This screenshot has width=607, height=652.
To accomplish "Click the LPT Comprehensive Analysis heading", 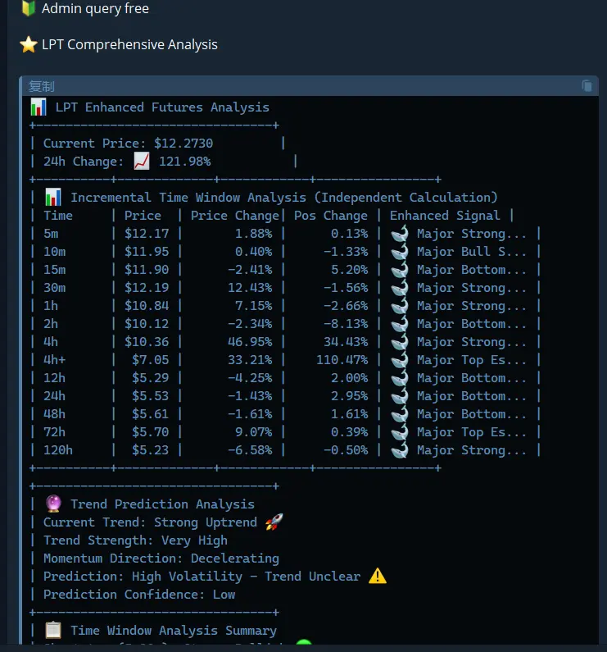I will tap(129, 44).
